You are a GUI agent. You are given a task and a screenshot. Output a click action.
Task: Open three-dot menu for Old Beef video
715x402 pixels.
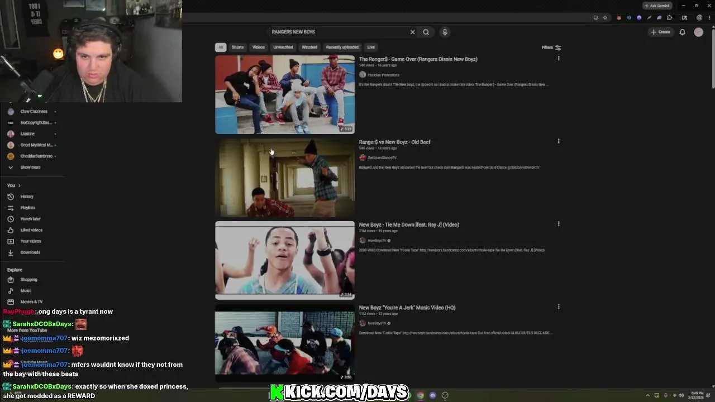(x=559, y=141)
